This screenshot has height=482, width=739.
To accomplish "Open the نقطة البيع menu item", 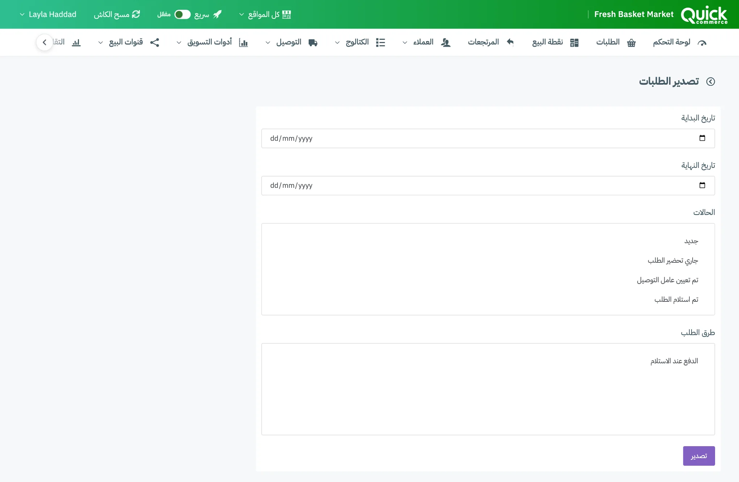I will (555, 42).
